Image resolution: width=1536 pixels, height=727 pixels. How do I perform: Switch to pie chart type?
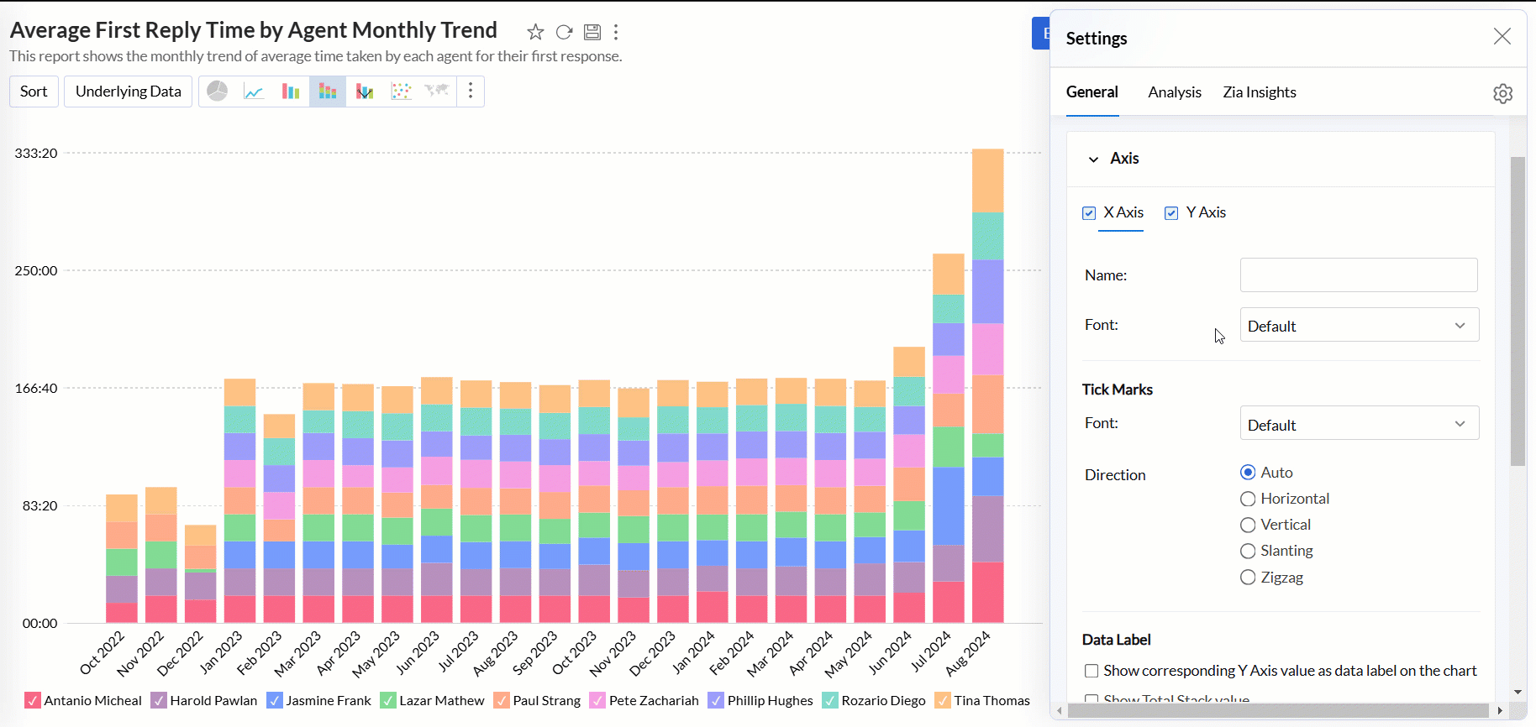pyautogui.click(x=218, y=92)
